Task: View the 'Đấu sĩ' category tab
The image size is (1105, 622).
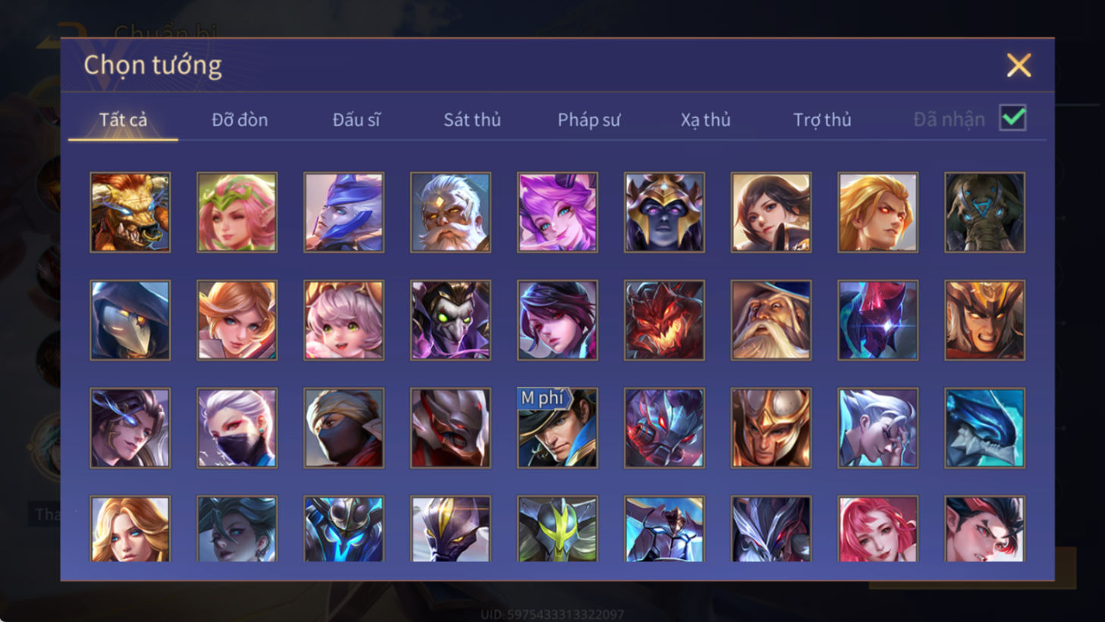Action: (356, 120)
